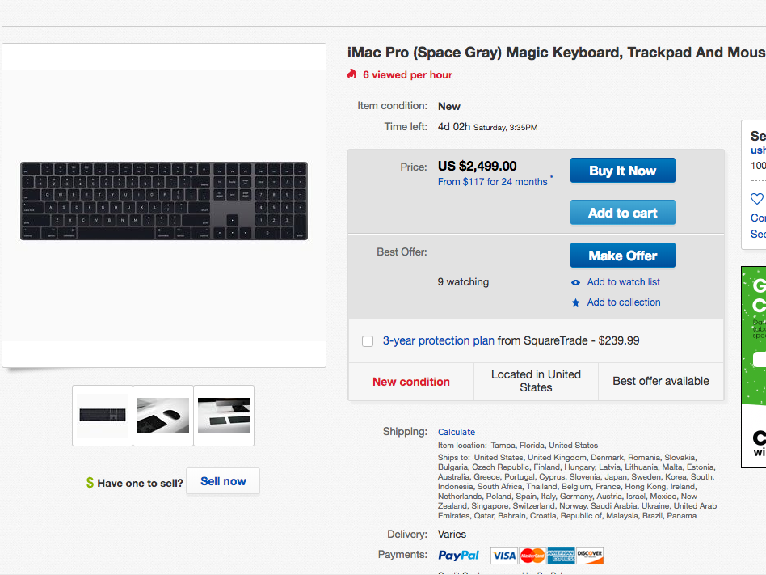Click the Make Offer button

623,256
